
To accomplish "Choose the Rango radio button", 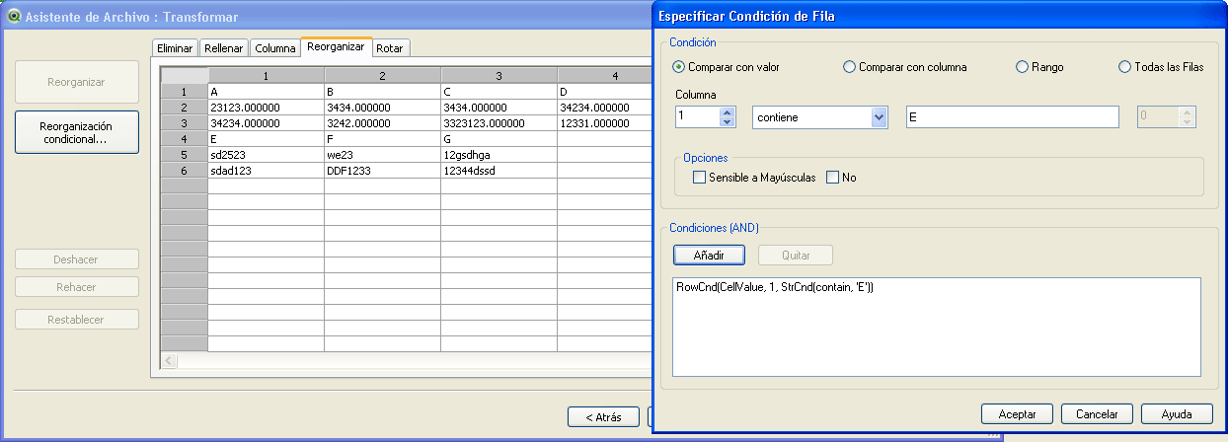I will [x=1023, y=67].
